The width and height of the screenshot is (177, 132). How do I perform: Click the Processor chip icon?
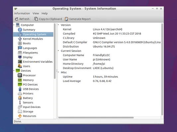20,75
